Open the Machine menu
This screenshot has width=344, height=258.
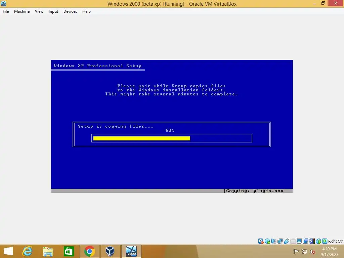22,11
